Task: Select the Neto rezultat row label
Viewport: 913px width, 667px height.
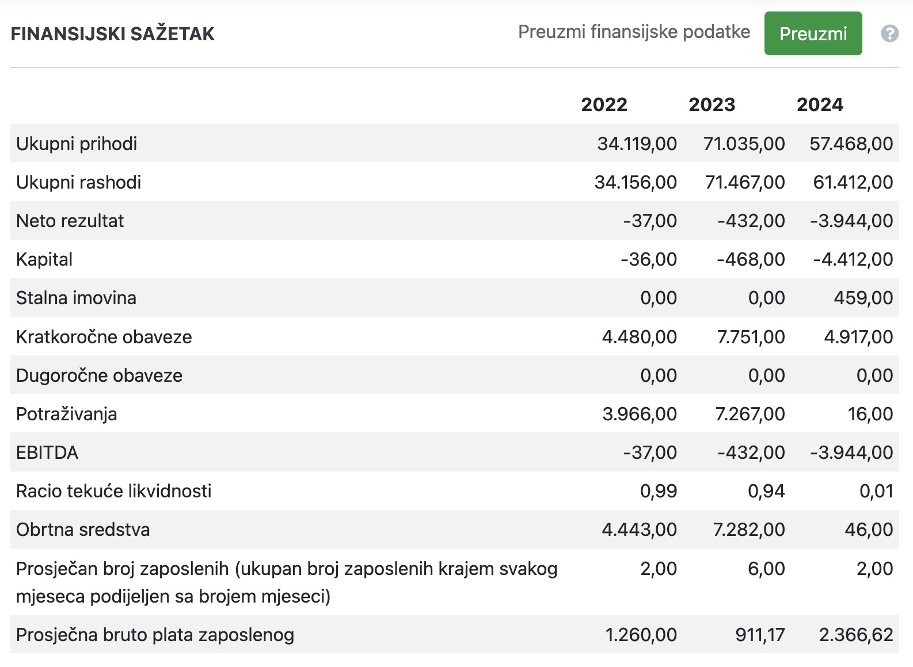Action: [x=70, y=220]
